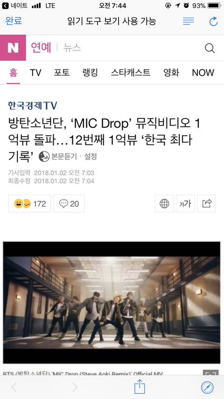
Task: Open in Safari compass icon
Action: pos(207,388)
